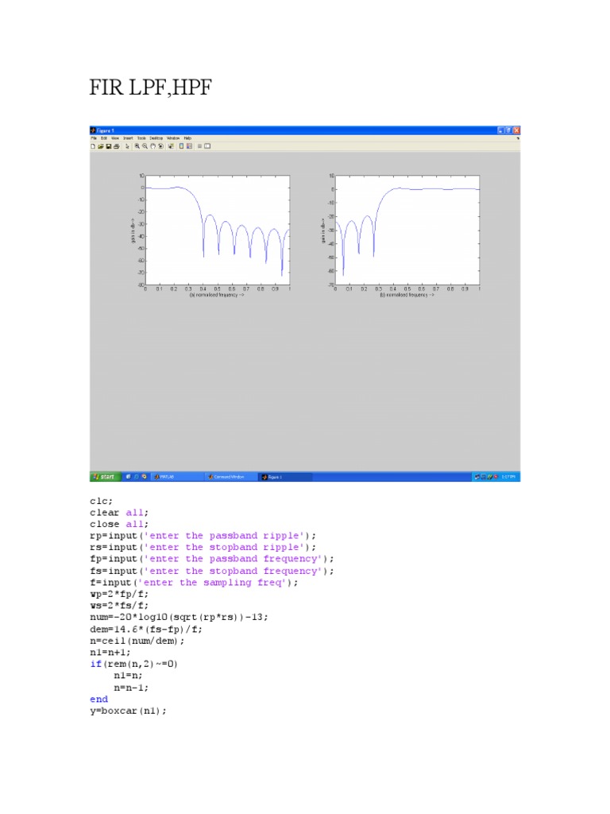This screenshot has height=814, width=610.
Task: Select the Edit Plot arrow tool
Action: [x=128, y=146]
